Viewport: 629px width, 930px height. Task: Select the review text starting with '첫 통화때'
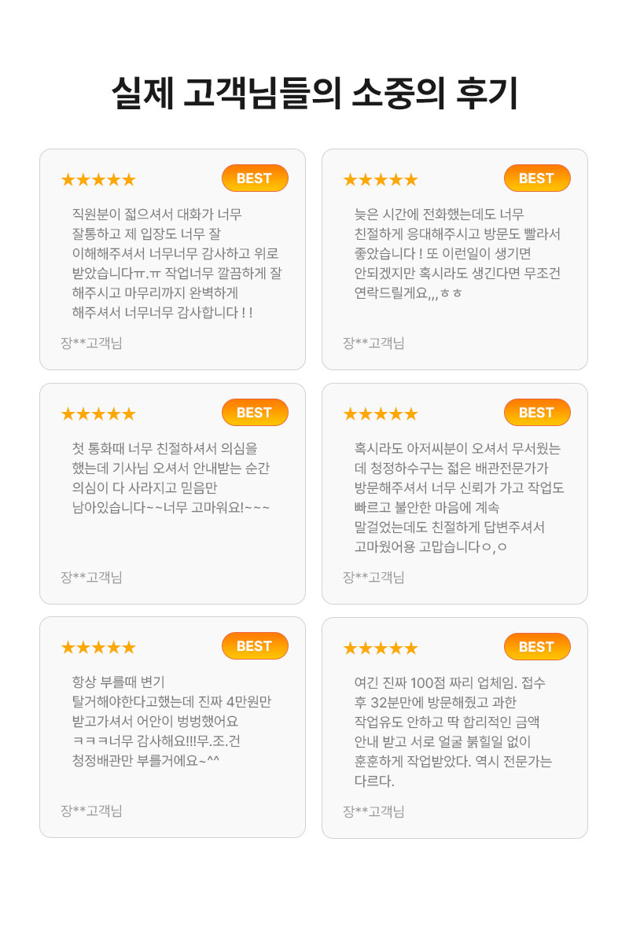(x=171, y=478)
